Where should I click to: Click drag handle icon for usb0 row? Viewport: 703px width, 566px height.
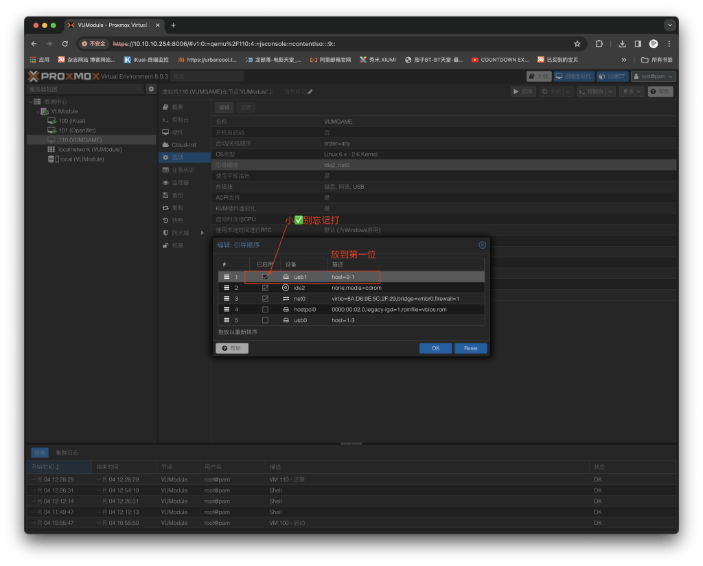[226, 320]
